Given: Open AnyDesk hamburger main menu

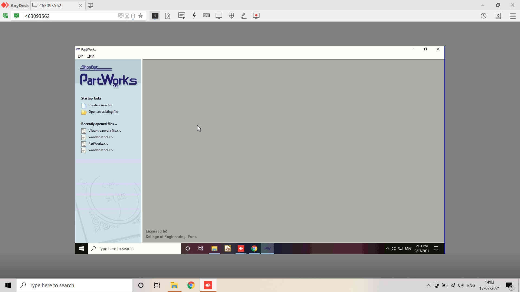Looking at the screenshot, I should (x=513, y=16).
